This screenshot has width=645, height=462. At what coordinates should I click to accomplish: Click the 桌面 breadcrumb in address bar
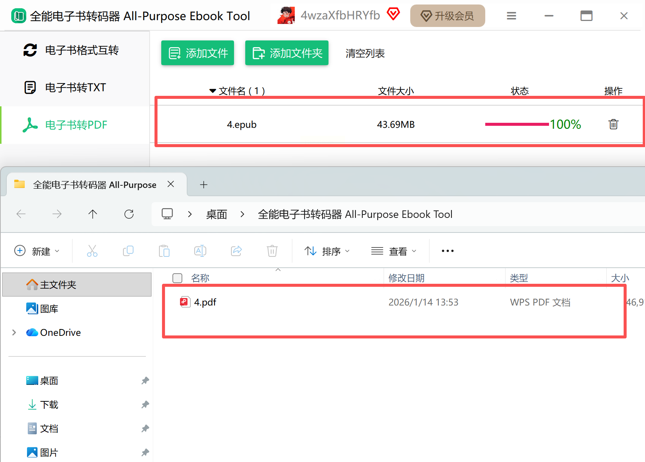point(217,214)
